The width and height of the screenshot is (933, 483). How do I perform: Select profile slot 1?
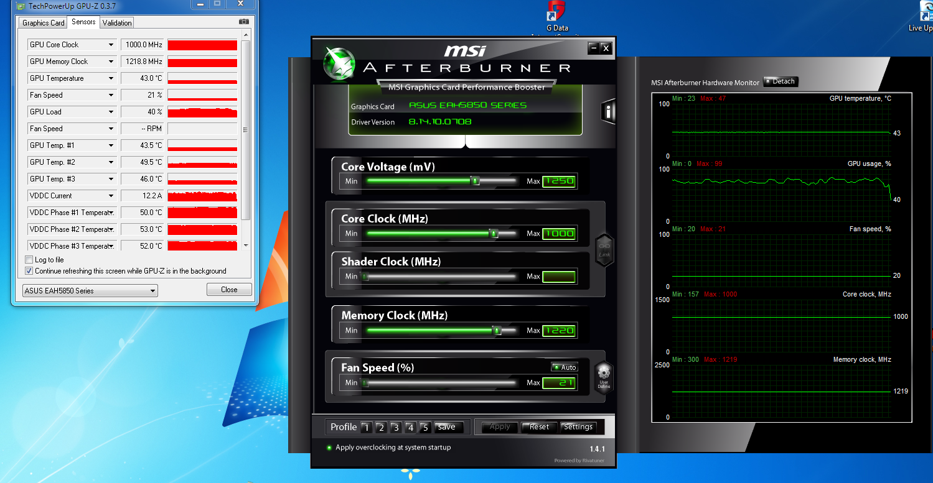click(x=366, y=428)
